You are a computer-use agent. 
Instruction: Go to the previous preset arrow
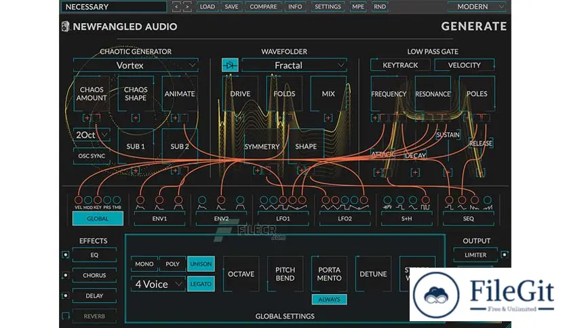176,7
